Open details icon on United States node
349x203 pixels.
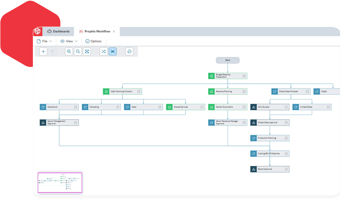(328, 107)
